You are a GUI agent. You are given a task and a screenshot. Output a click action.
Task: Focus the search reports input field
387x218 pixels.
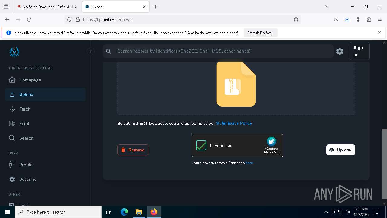tap(218, 51)
